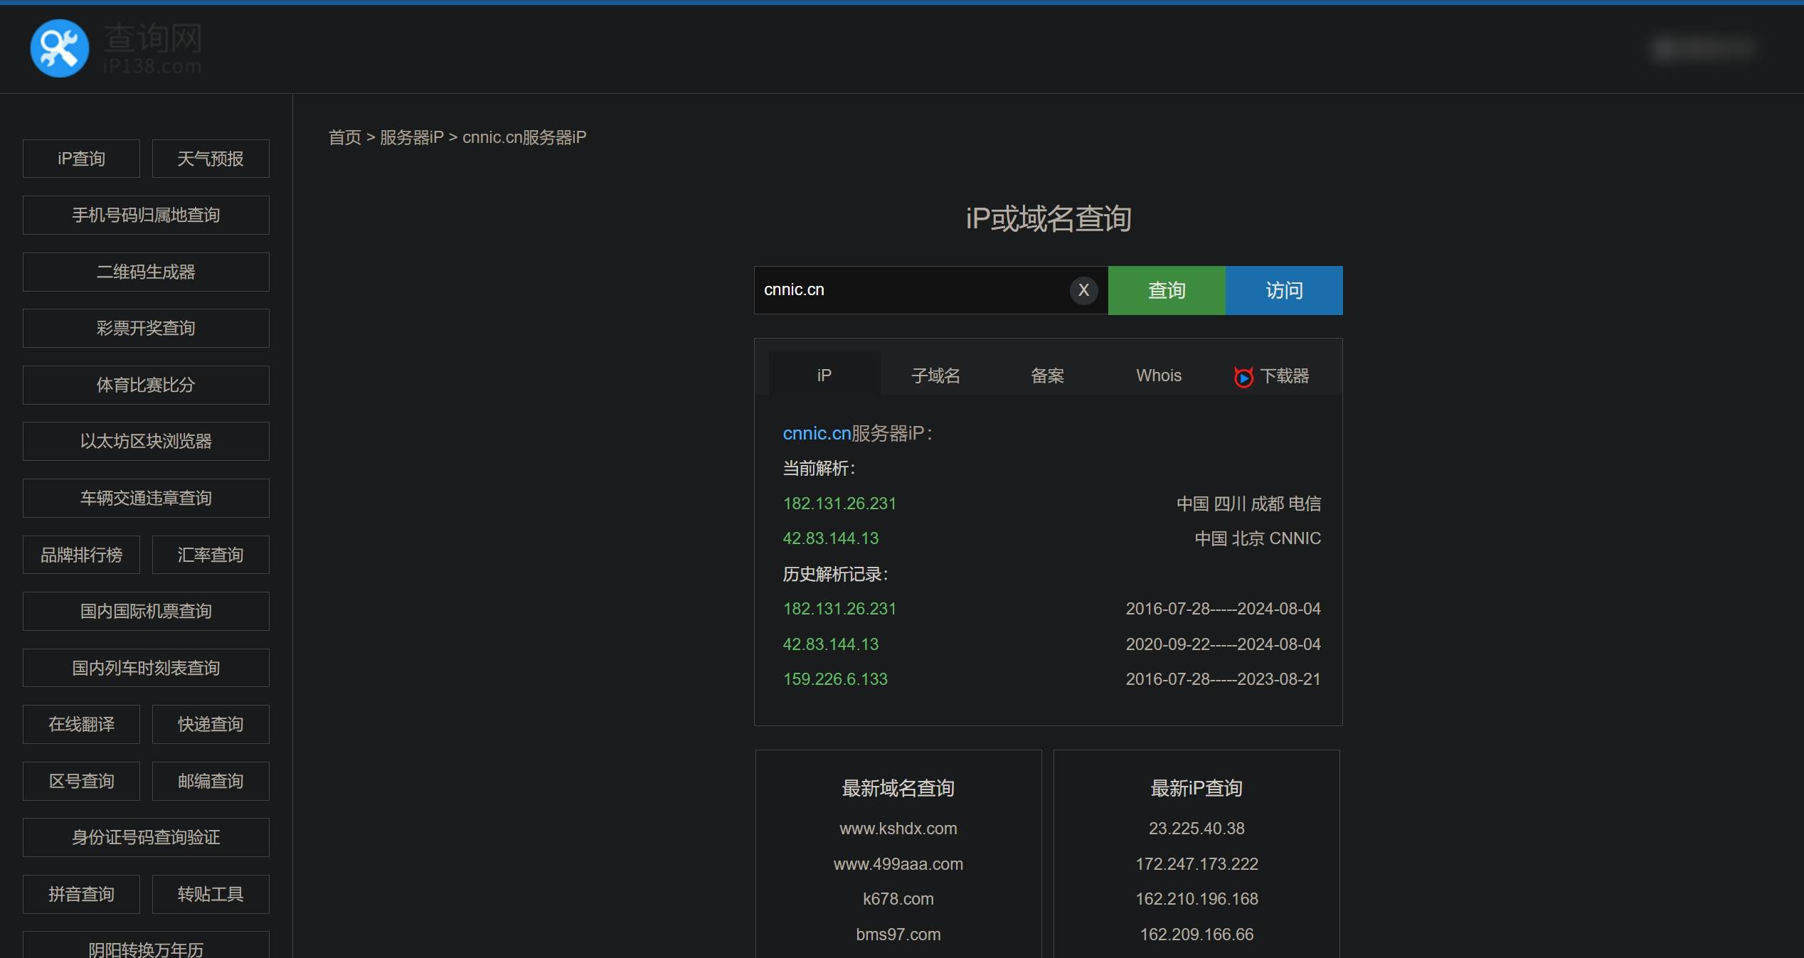The height and width of the screenshot is (958, 1804).
Task: Click www.kshdx.com in latest domains
Action: pyautogui.click(x=898, y=829)
